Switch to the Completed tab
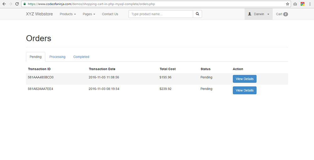 coord(81,57)
